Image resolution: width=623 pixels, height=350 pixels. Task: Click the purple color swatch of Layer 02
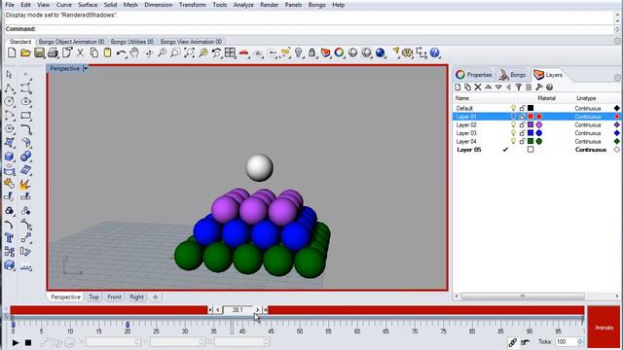[531, 124]
